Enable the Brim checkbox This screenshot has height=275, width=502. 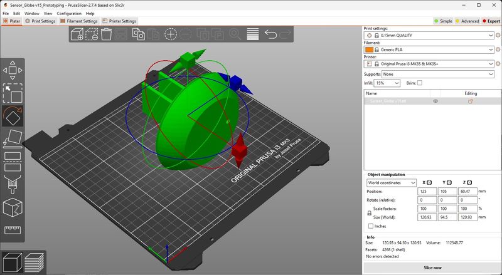(420, 83)
